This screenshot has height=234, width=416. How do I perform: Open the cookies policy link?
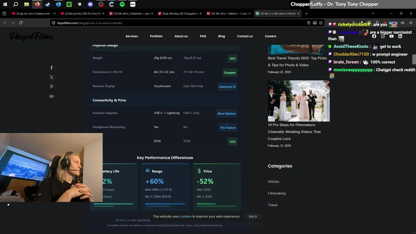(x=186, y=216)
